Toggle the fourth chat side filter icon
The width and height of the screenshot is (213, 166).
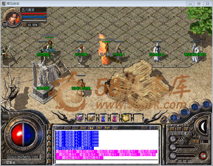coord(50,150)
